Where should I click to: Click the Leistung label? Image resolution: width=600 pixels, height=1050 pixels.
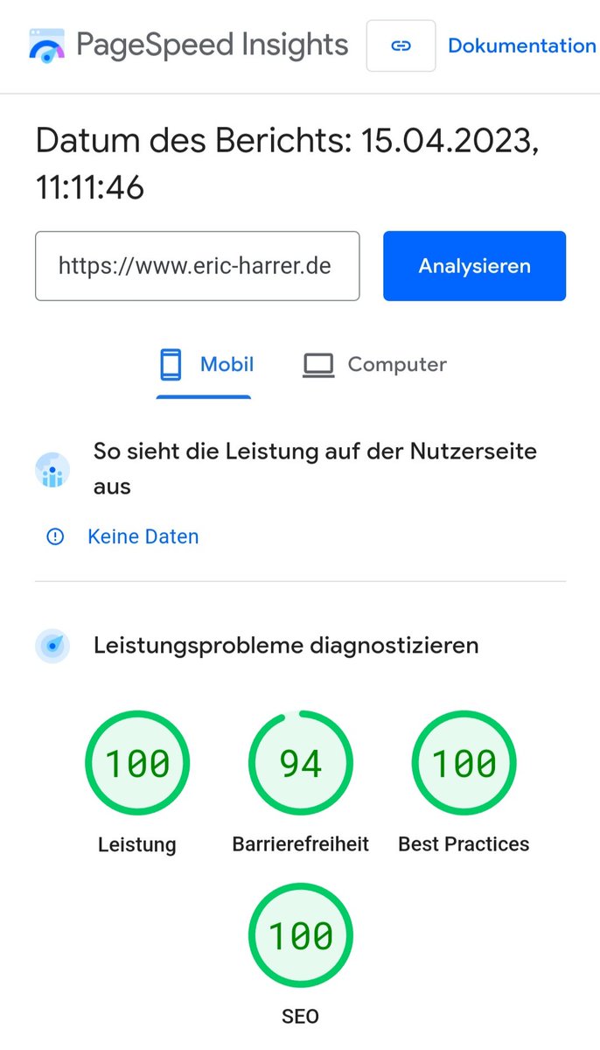tap(137, 844)
